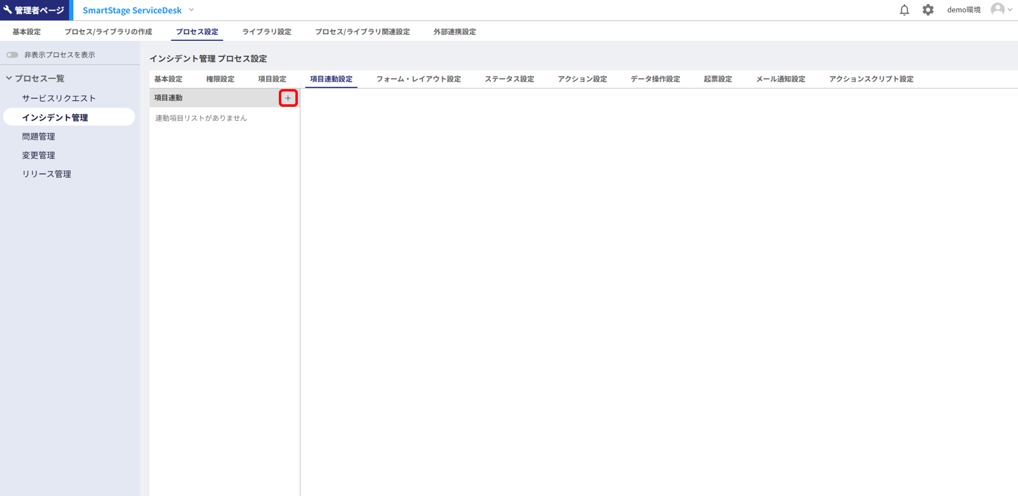Switch to アクションスクリプト設定 tab
This screenshot has height=496, width=1018.
(x=871, y=79)
